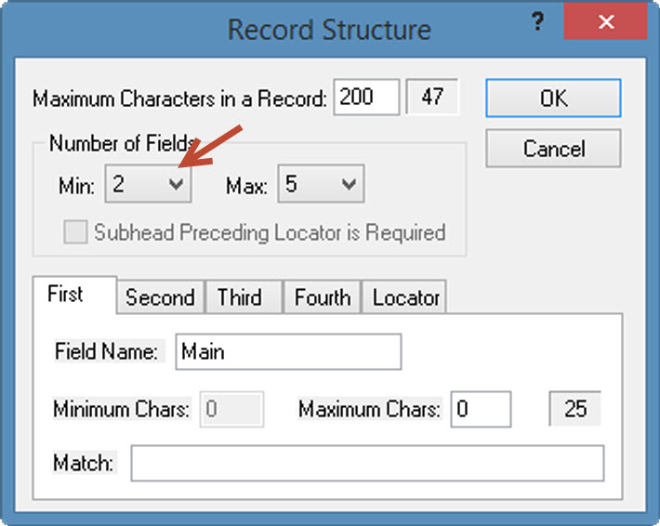
Task: Click the Maximum Characters in a Record field
Action: tap(367, 98)
